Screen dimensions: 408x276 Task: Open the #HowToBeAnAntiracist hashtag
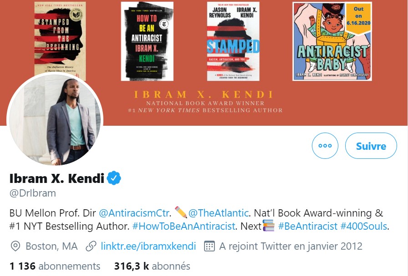point(184,226)
